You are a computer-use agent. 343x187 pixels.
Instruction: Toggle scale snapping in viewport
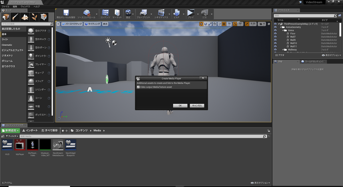247,24
